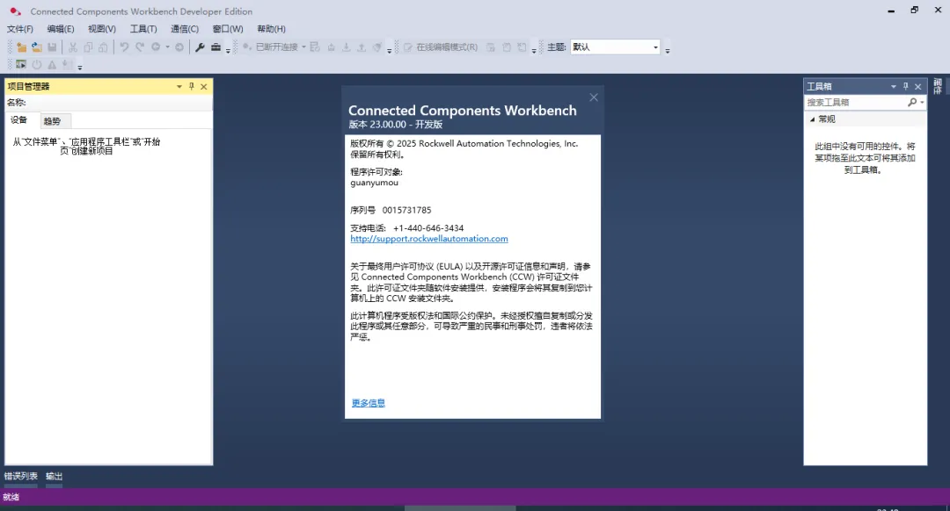This screenshot has width=950, height=511.
Task: Click the 就绪 status bar text
Action: coord(11,497)
